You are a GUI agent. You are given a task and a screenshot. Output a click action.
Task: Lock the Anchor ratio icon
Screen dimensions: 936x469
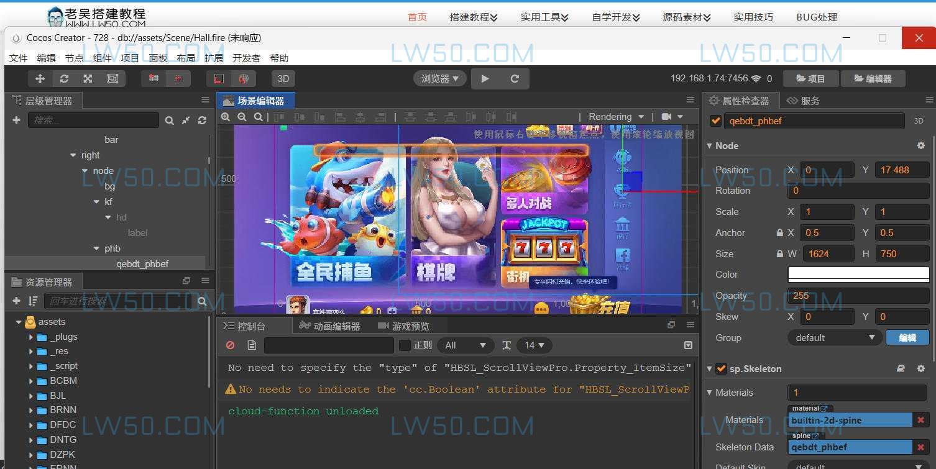point(779,233)
